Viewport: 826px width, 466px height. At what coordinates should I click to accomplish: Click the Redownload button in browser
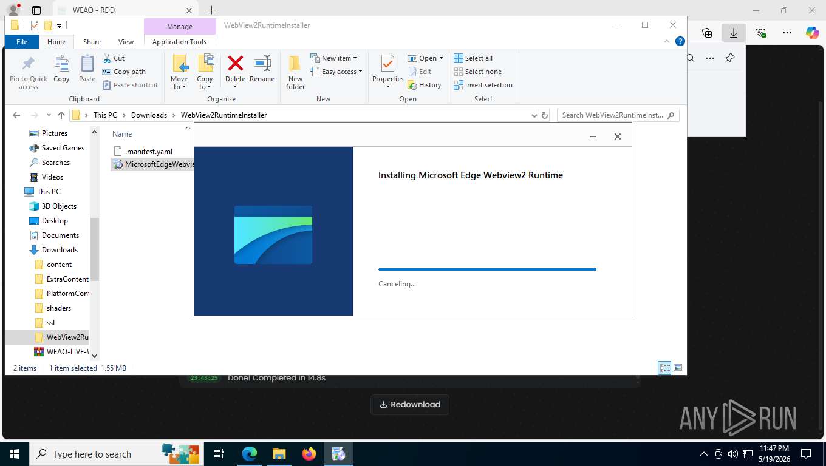point(410,405)
